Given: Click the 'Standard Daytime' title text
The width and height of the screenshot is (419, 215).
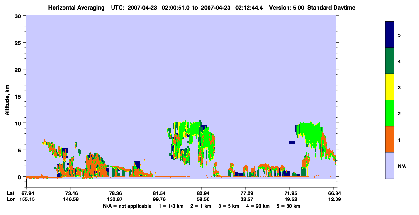Looking at the screenshot, I should point(331,8).
